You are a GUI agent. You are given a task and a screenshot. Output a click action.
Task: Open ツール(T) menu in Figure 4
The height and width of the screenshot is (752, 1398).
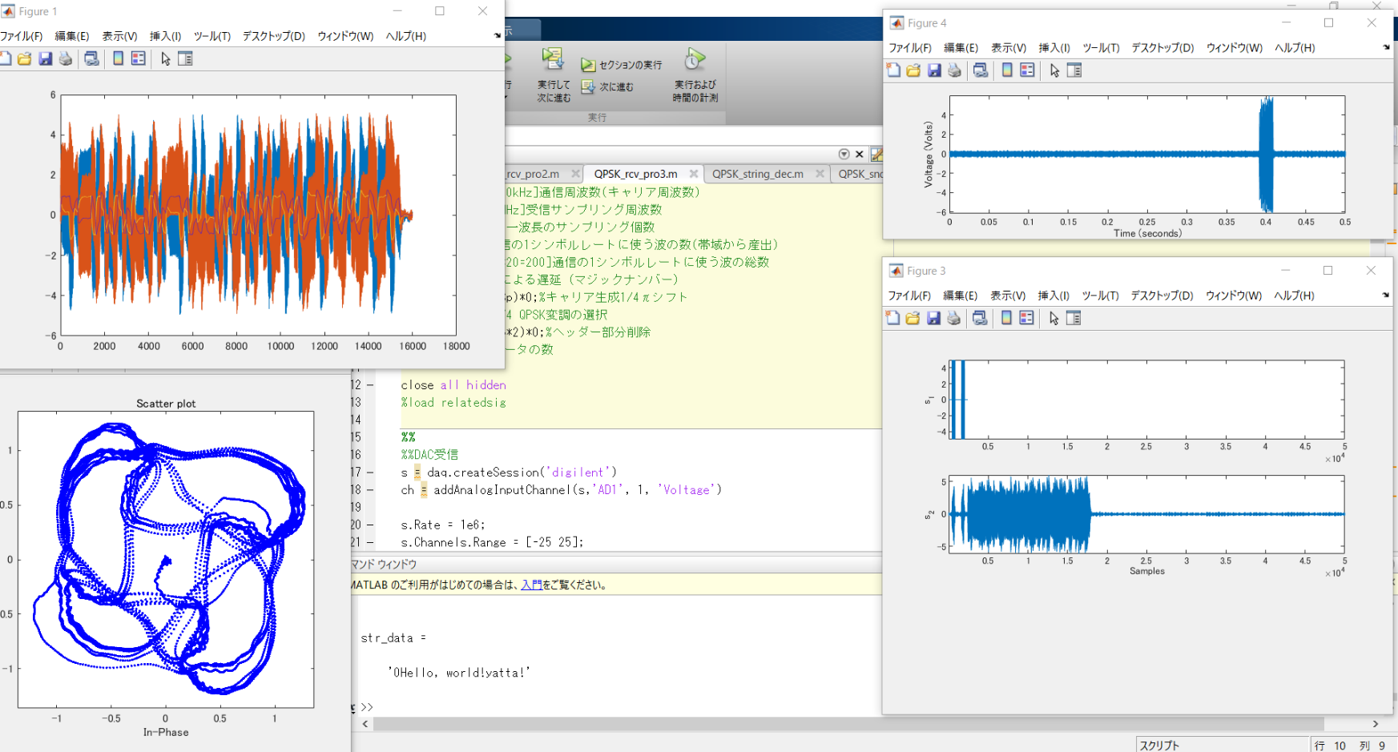point(1101,48)
